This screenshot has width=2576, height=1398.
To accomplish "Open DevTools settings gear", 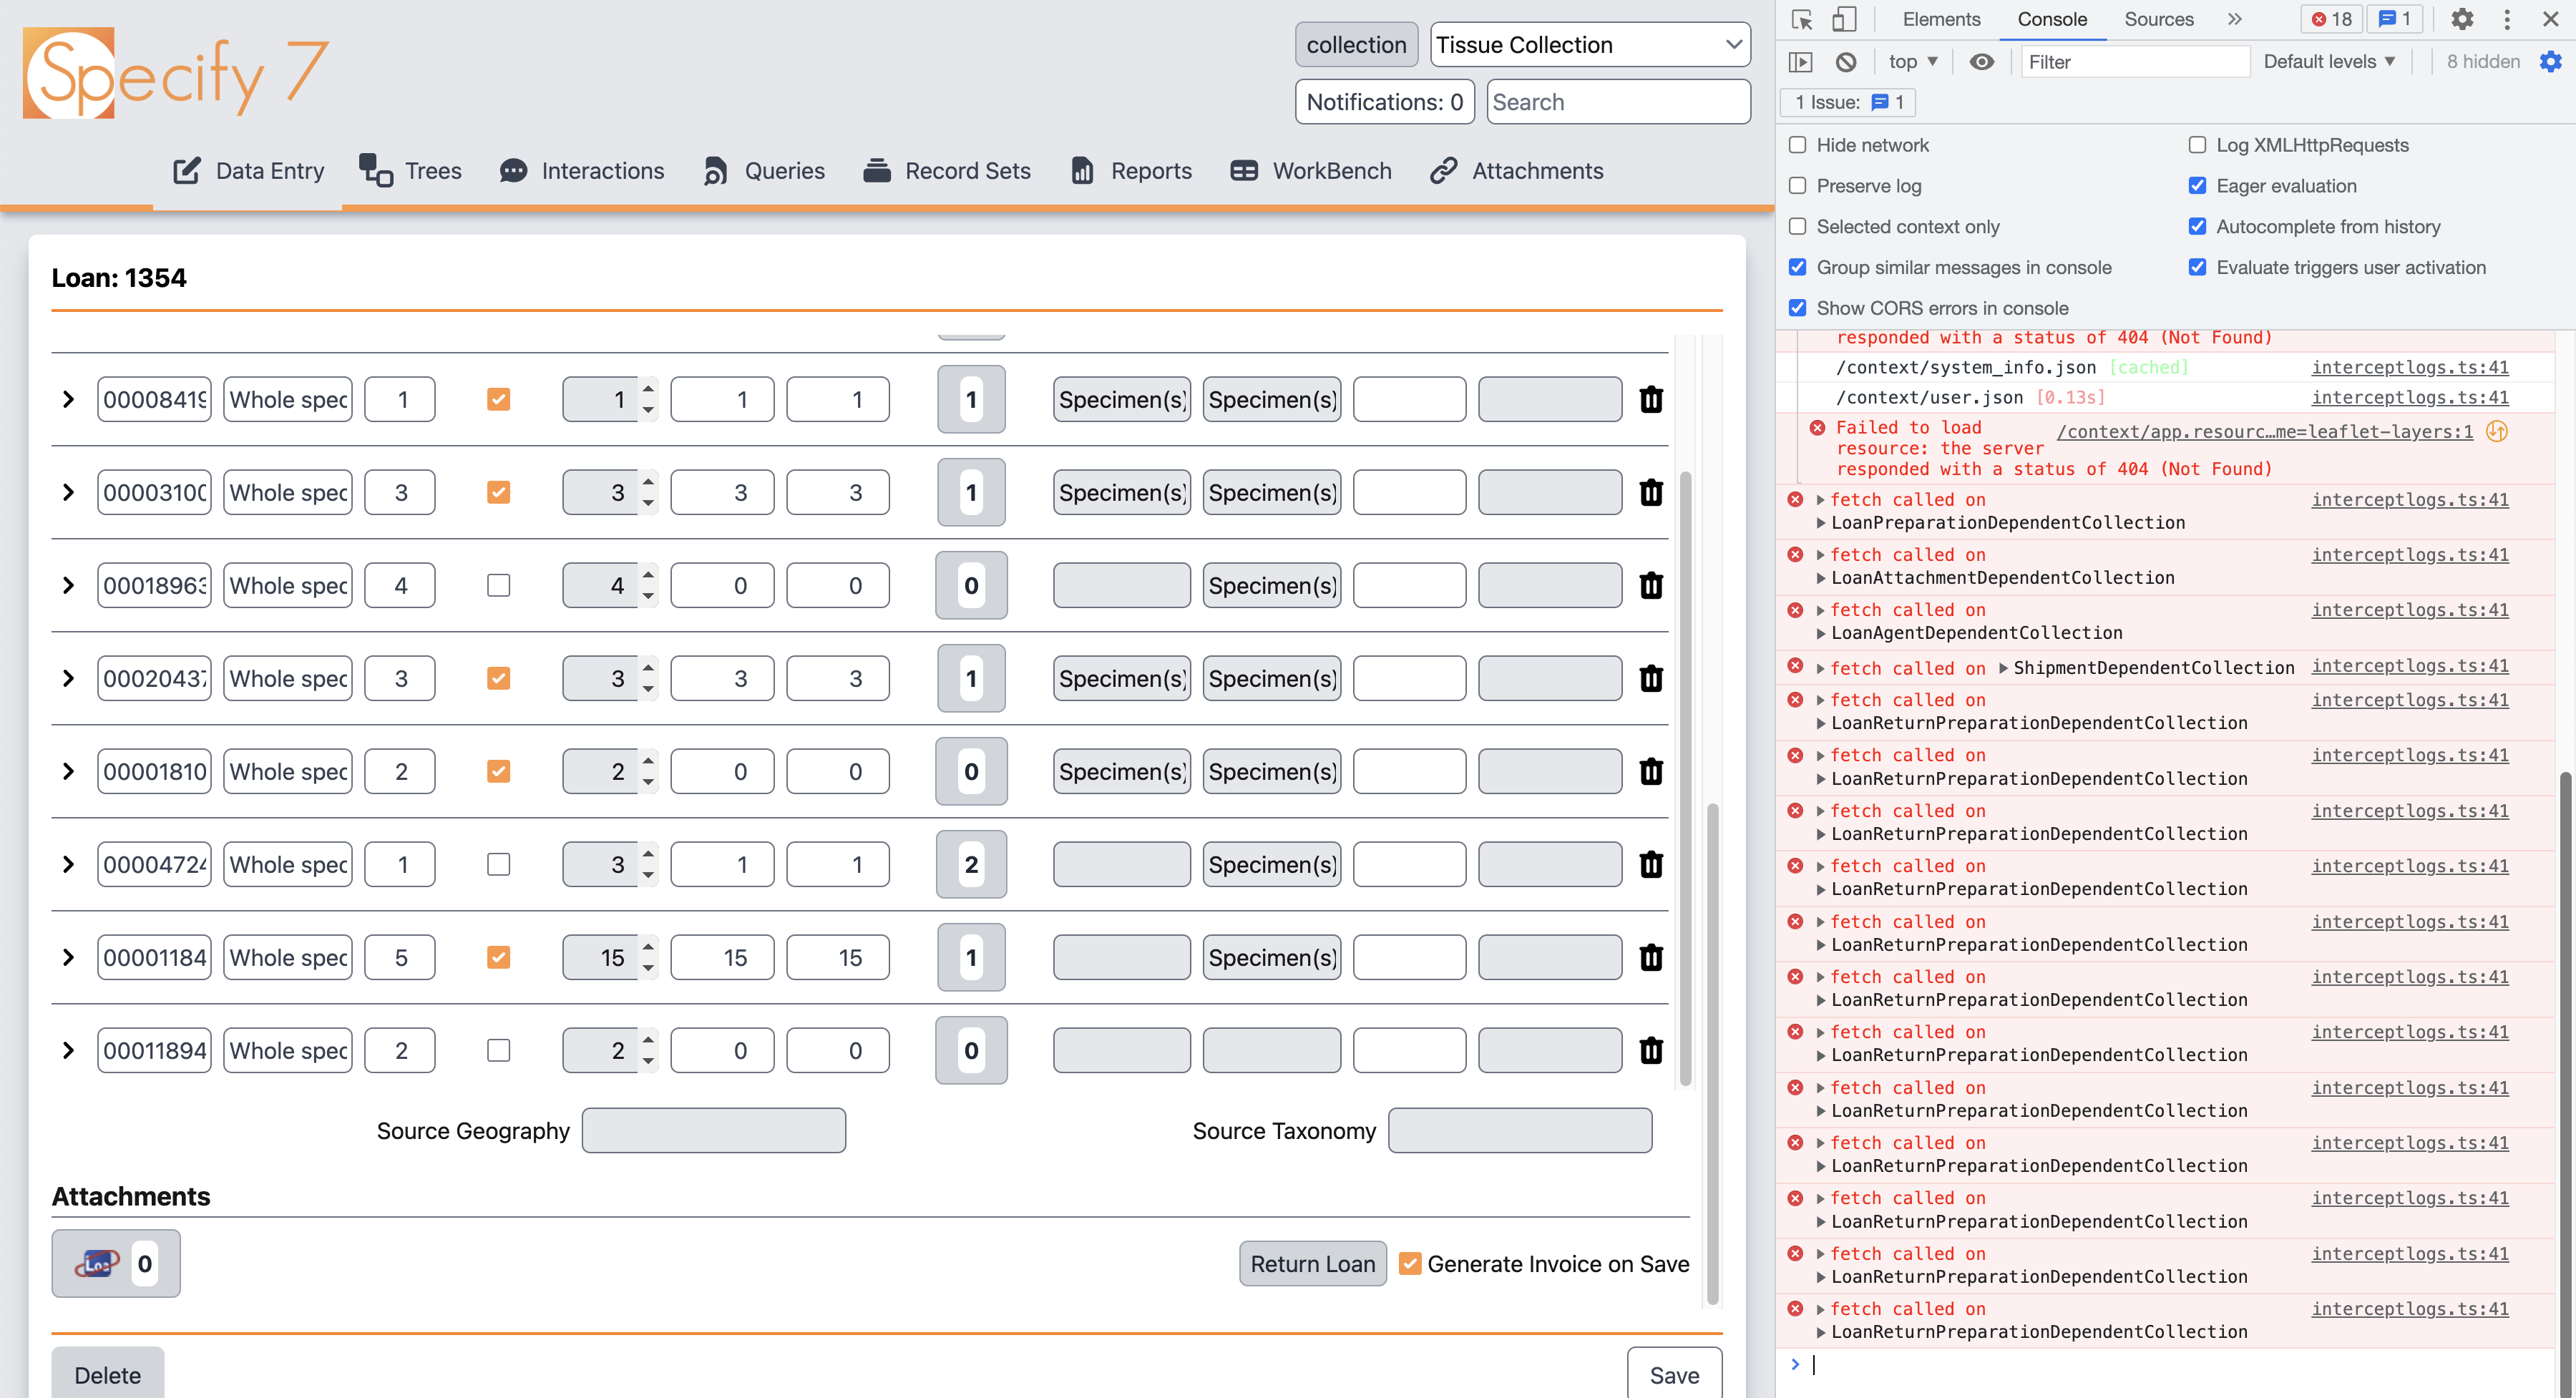I will [x=2461, y=19].
